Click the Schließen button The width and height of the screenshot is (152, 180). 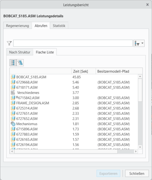click(x=137, y=173)
